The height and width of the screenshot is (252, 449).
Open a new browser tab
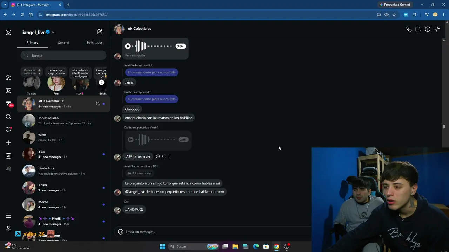68,5
